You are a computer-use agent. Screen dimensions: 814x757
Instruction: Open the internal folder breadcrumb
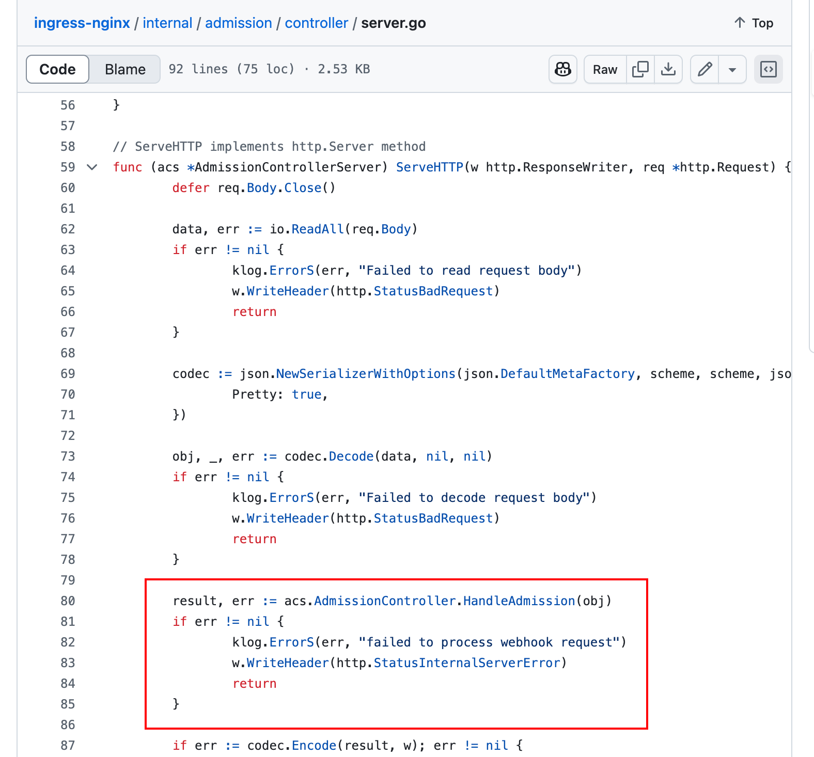click(167, 23)
